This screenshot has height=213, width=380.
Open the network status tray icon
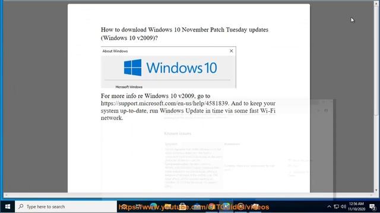pyautogui.click(x=337, y=206)
